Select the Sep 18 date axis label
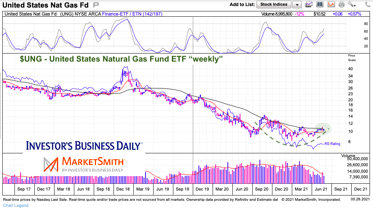This screenshot has height=208, width=373. pyautogui.click(x=103, y=189)
